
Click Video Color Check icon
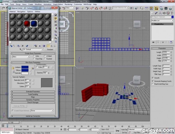click(x=56, y=28)
